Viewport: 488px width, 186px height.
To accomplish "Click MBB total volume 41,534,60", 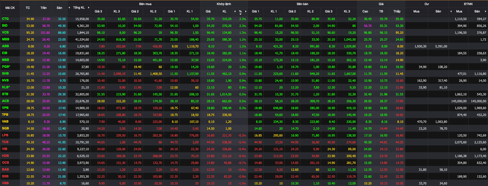I will (x=82, y=40).
